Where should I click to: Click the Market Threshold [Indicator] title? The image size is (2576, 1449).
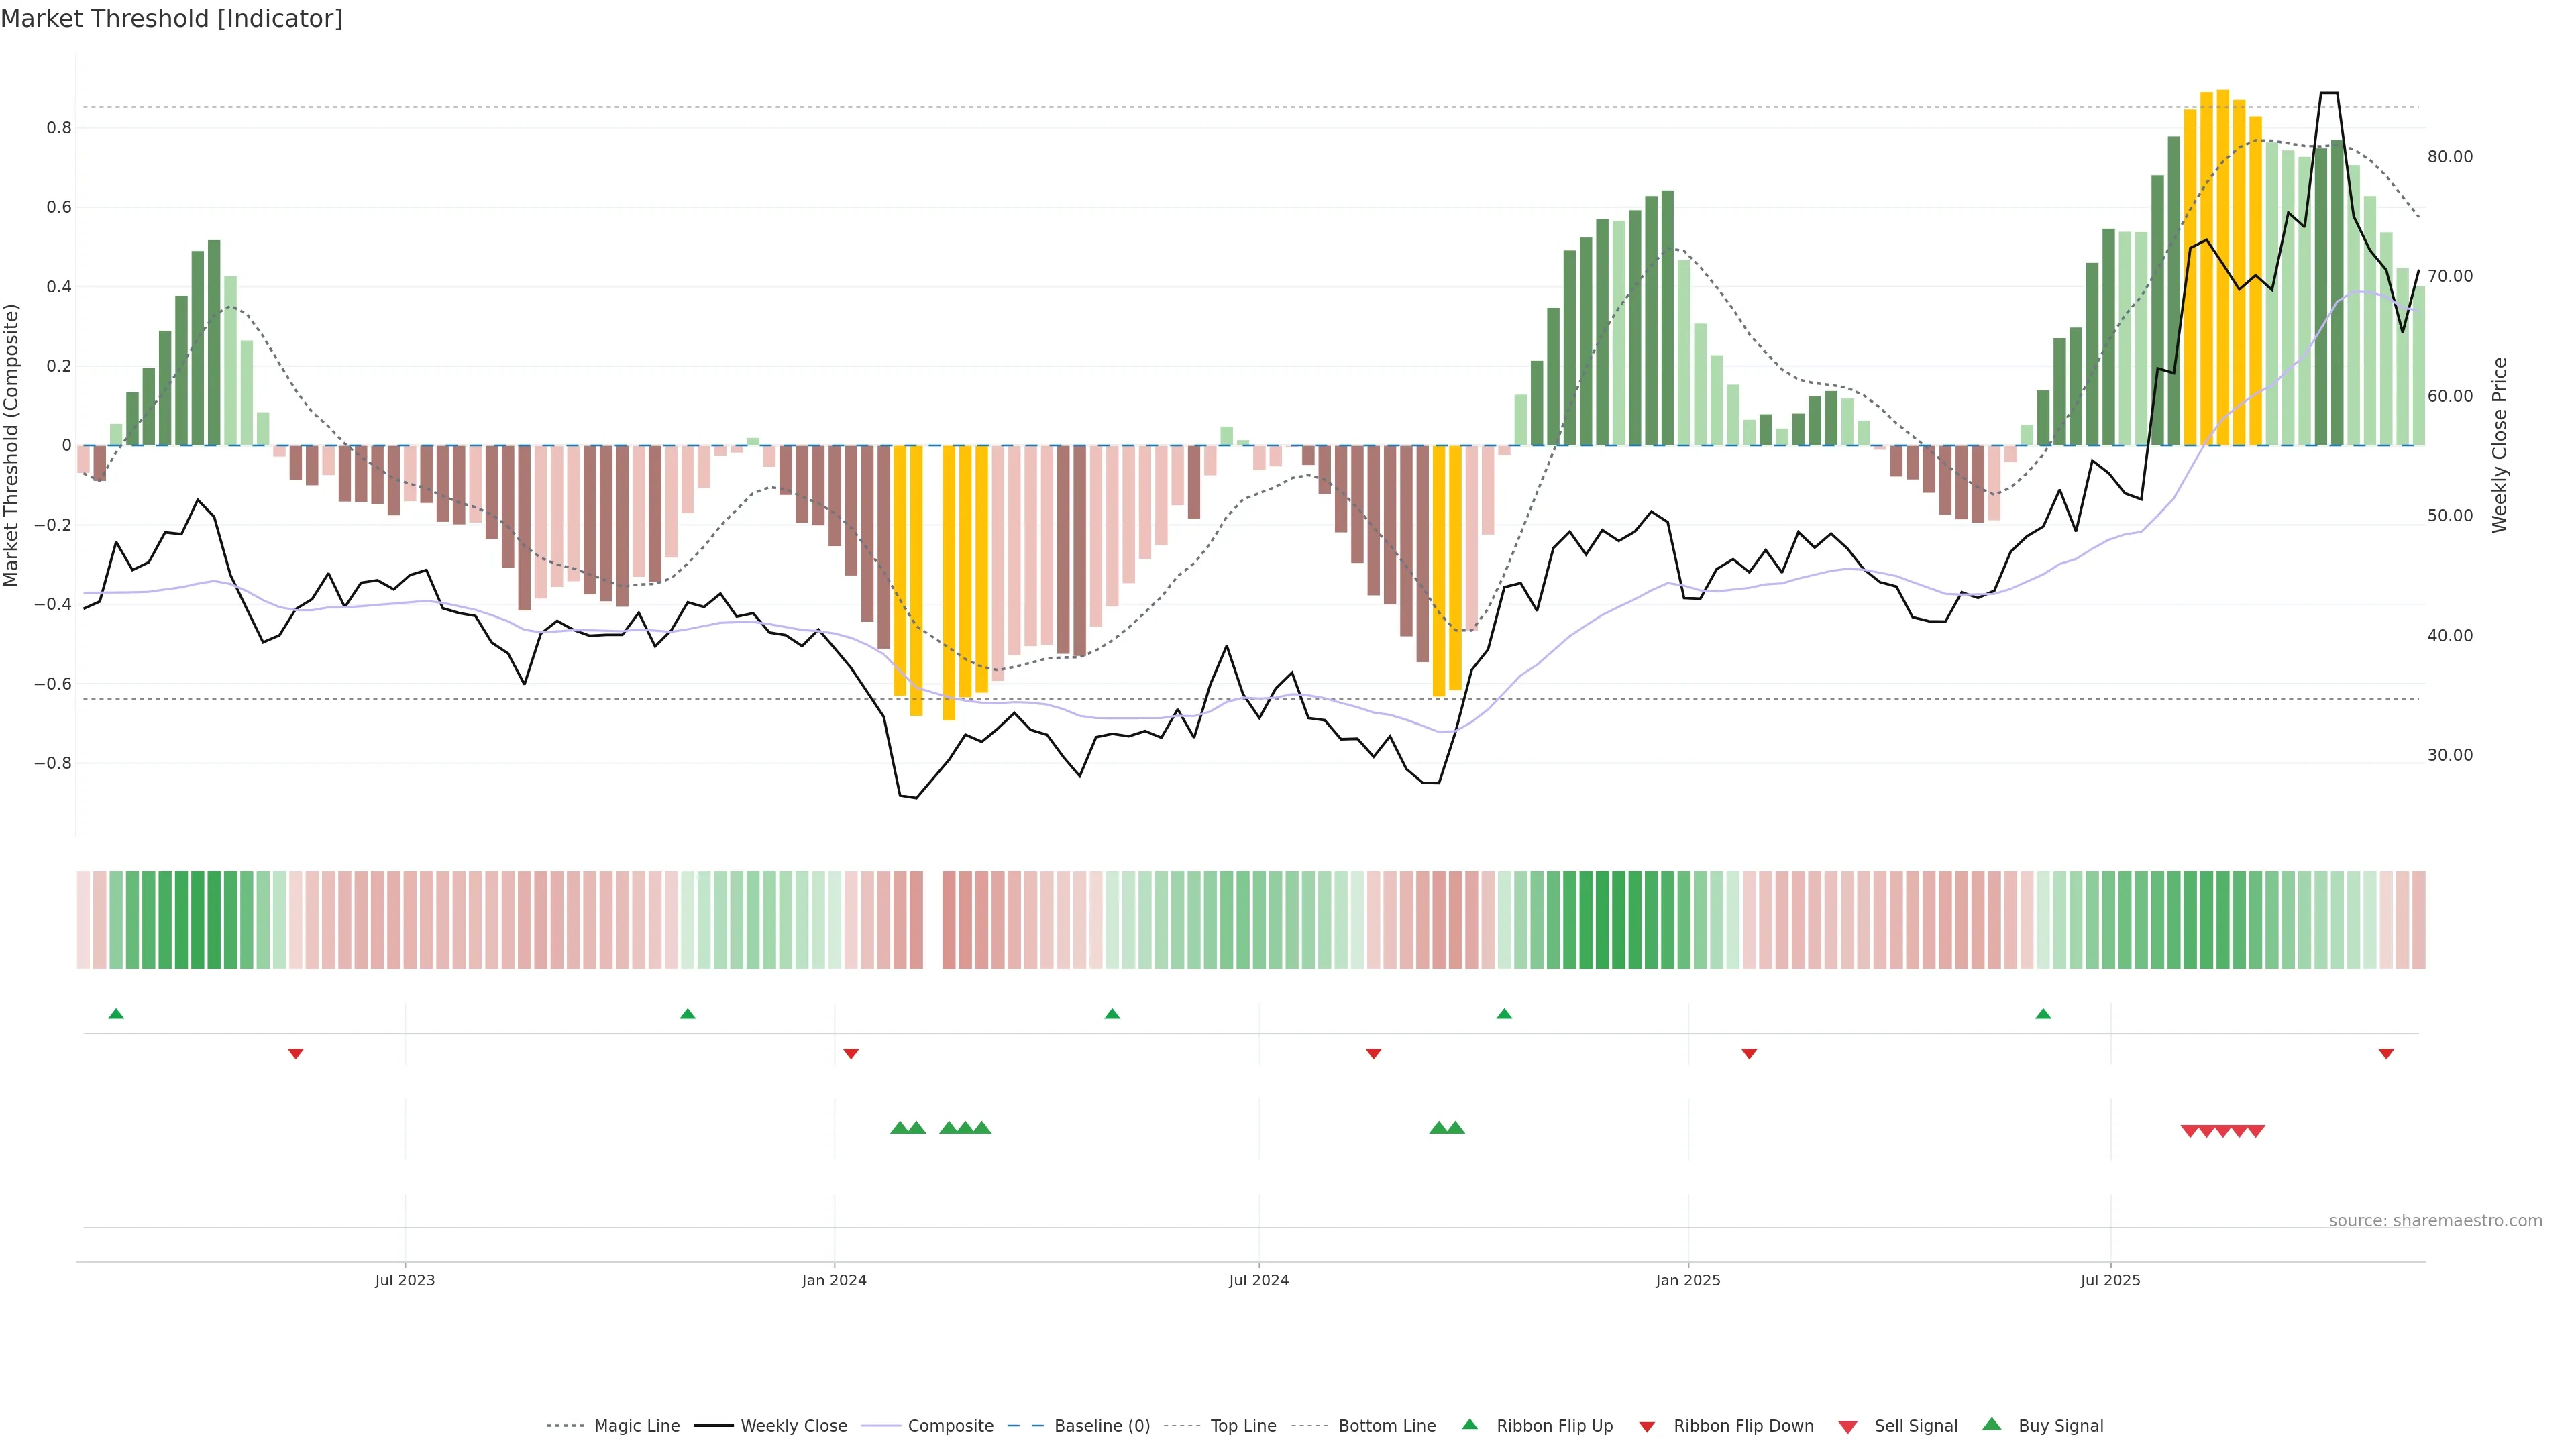(172, 19)
